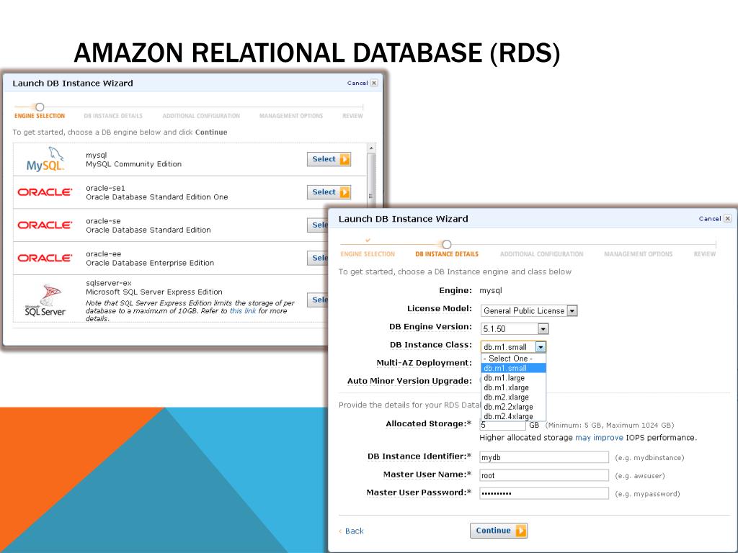Choose db.m1.small instance class
The image size is (738, 553).
click(x=513, y=368)
